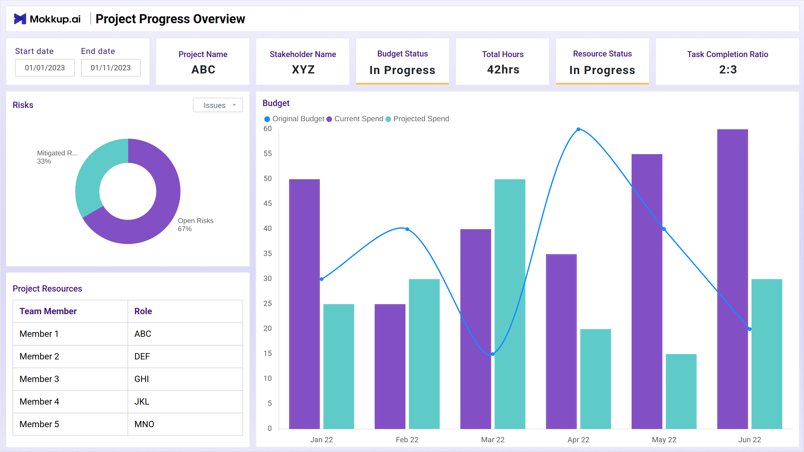This screenshot has height=452, width=804.
Task: Toggle the Projected Spend legend marker
Action: point(388,119)
